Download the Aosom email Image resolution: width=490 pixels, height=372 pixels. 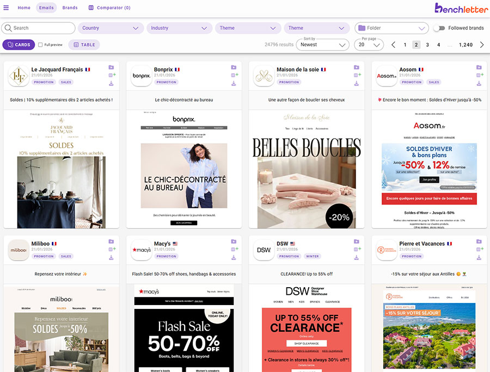click(x=479, y=83)
